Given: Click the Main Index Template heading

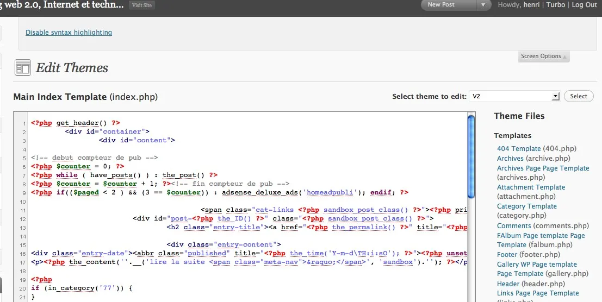Looking at the screenshot, I should tap(85, 97).
